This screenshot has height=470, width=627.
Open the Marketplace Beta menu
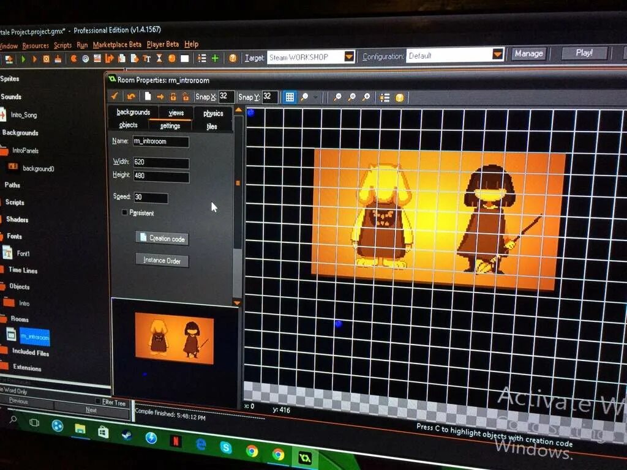coord(117,44)
